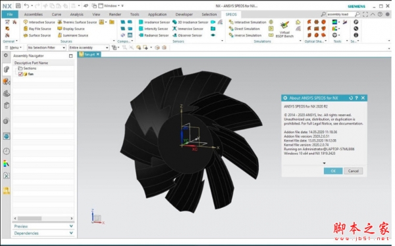Click the dialog reset arrow icon
Viewport: 395px width, 246px height.
pos(351,98)
